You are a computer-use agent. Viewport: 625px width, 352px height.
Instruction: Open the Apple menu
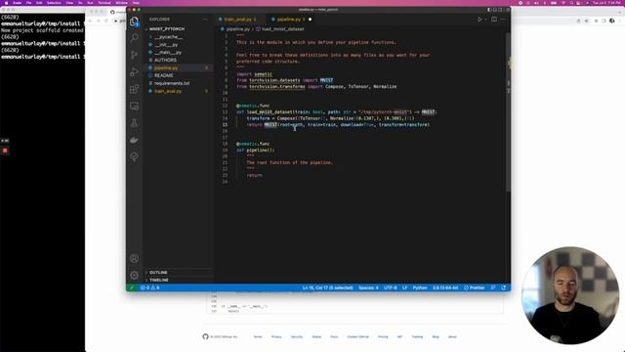6,3
